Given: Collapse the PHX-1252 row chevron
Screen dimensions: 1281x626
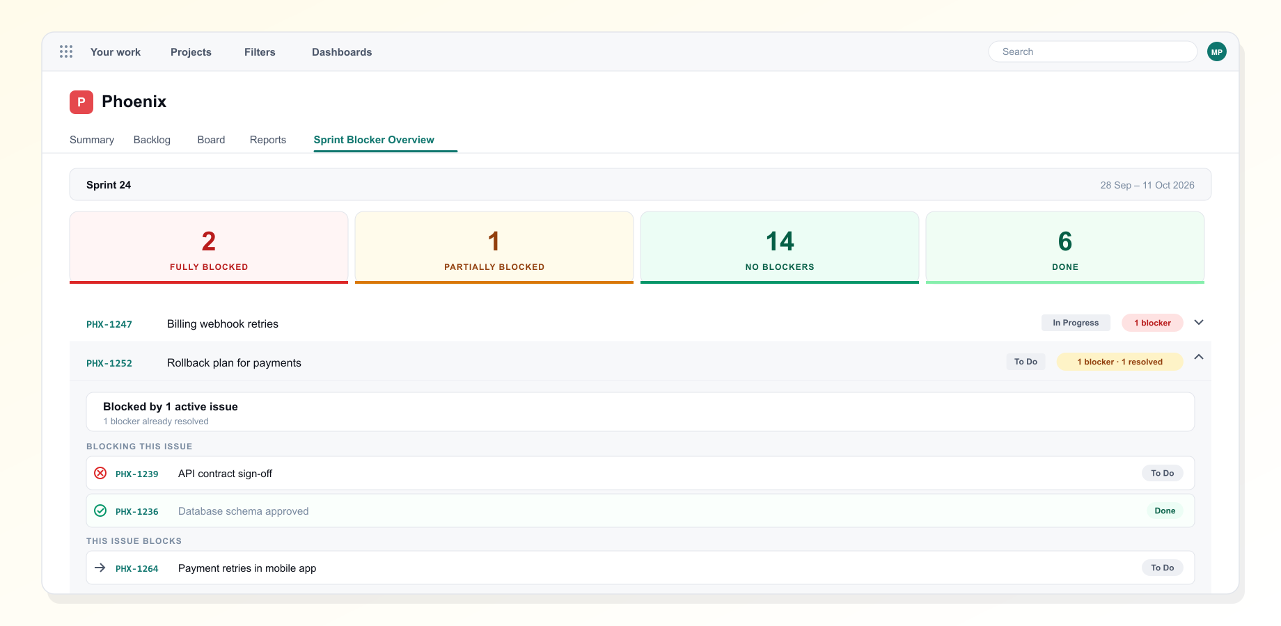Looking at the screenshot, I should point(1199,357).
